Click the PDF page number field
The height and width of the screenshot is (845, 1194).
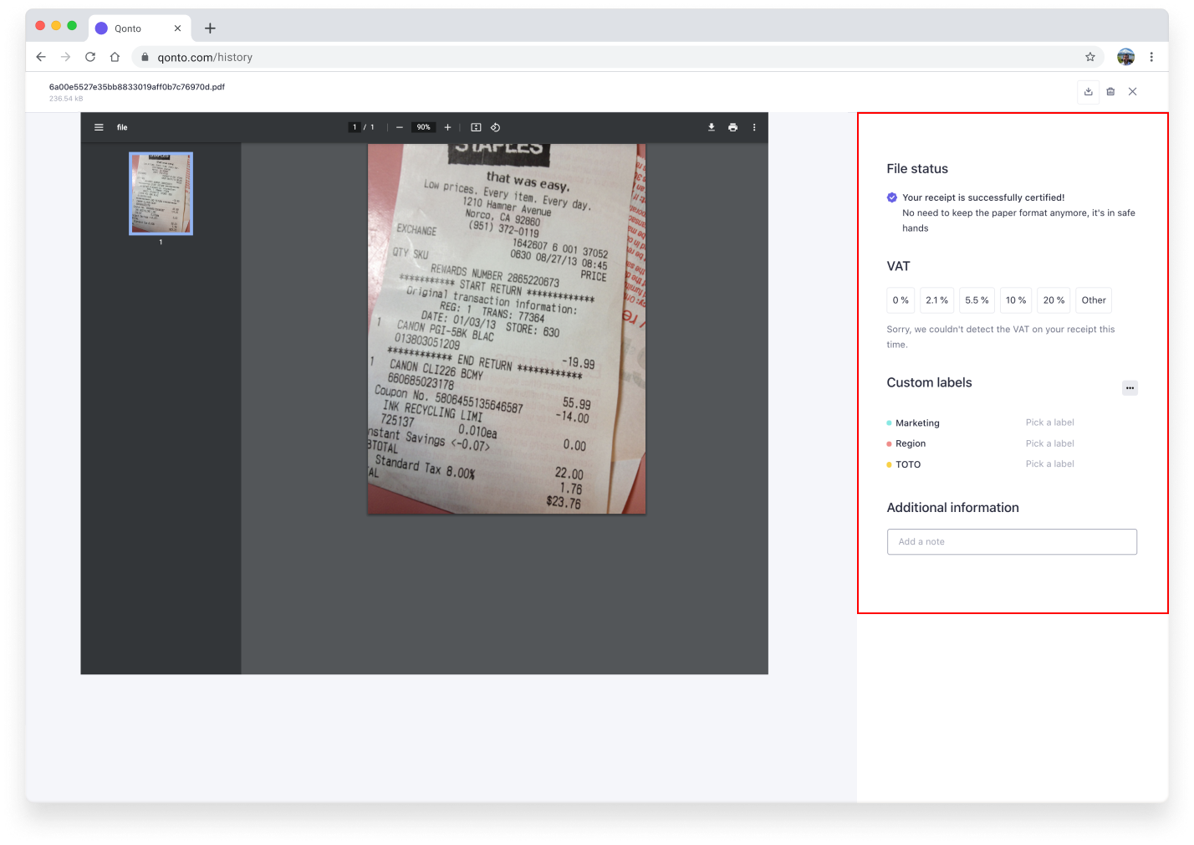355,127
